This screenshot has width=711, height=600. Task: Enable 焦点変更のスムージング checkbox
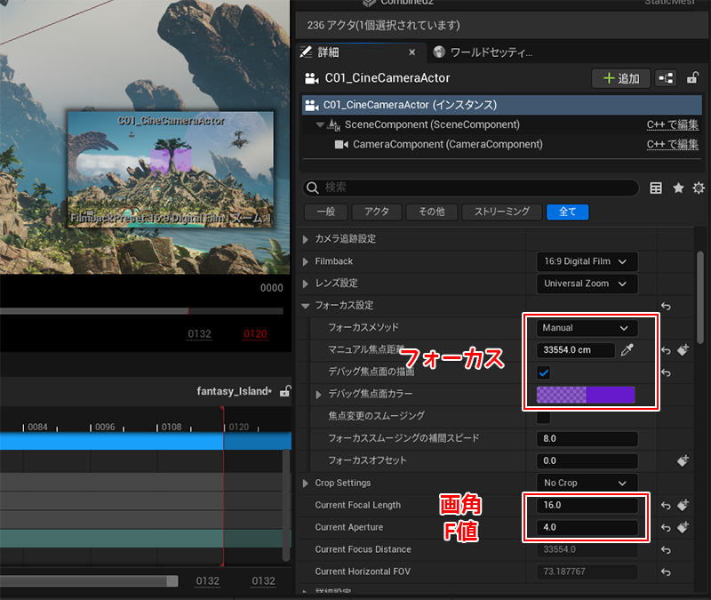(544, 417)
